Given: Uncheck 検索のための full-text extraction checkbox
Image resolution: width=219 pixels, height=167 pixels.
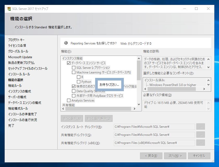Looking at the screenshot, I should click(74, 86).
